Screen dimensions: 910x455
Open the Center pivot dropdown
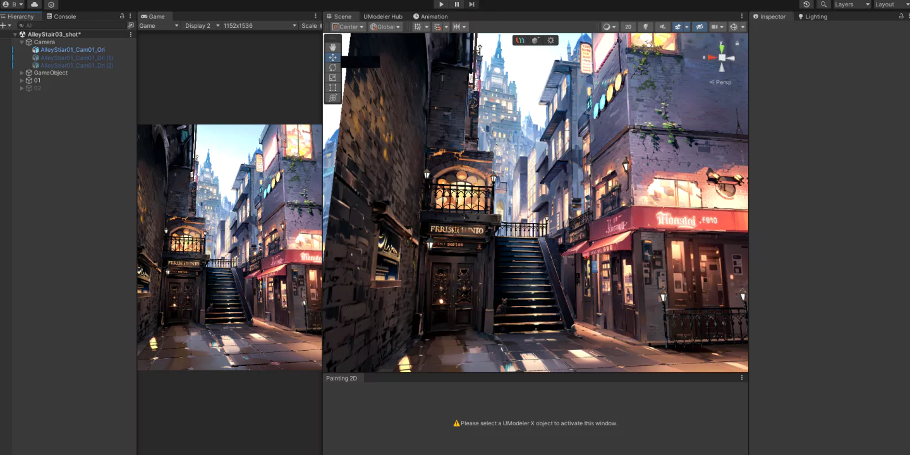pyautogui.click(x=348, y=27)
